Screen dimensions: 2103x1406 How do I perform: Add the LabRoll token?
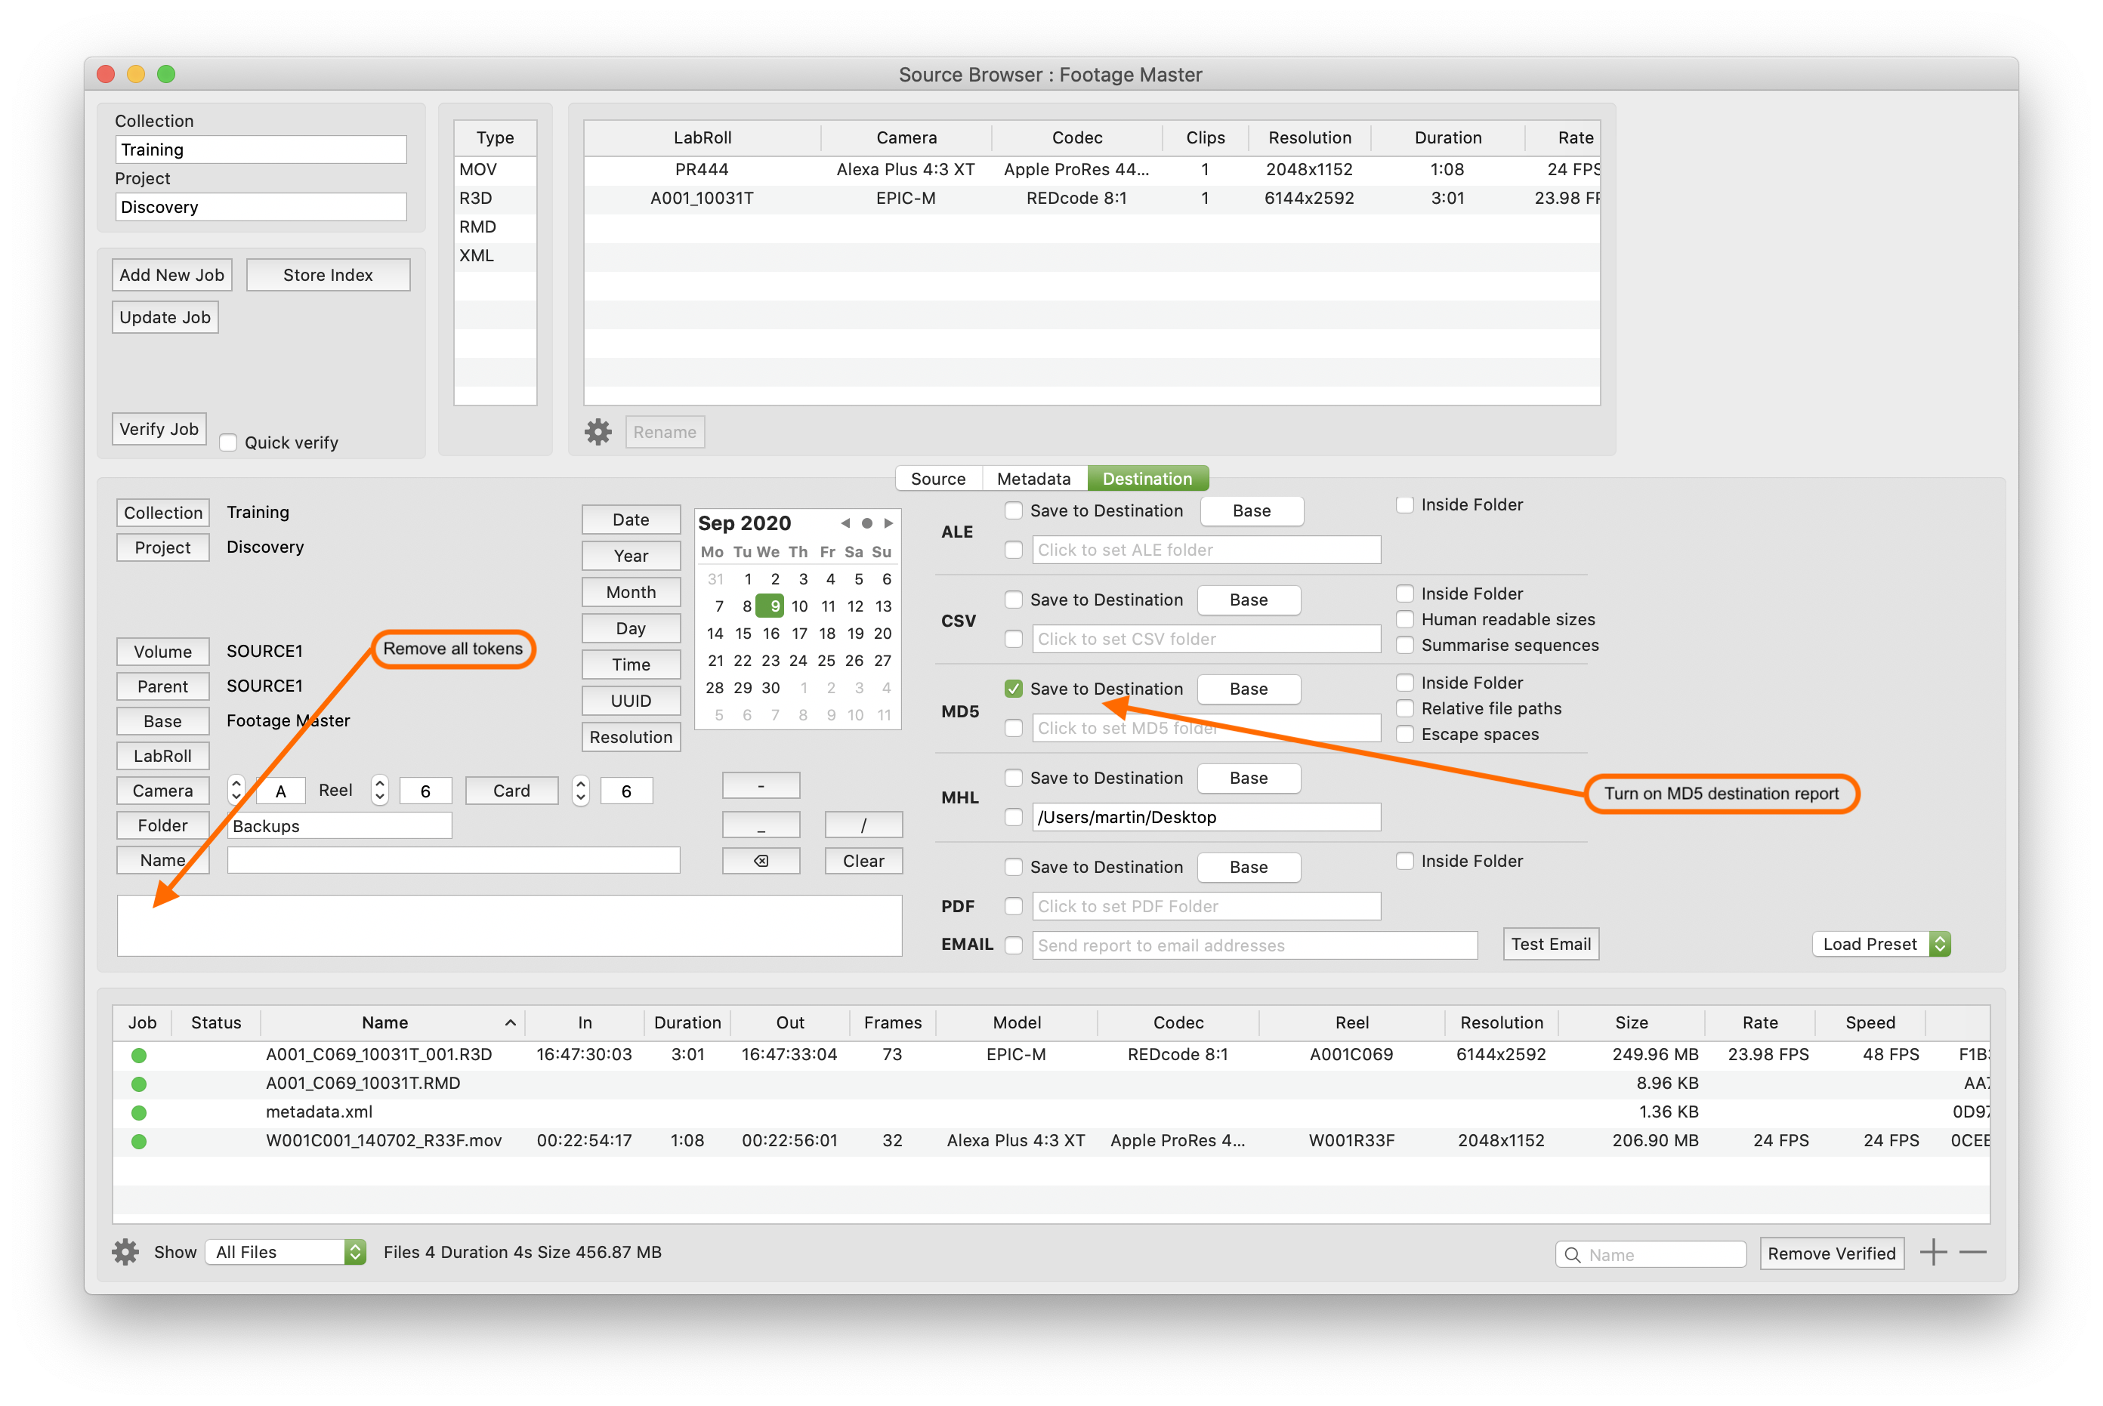coord(162,756)
